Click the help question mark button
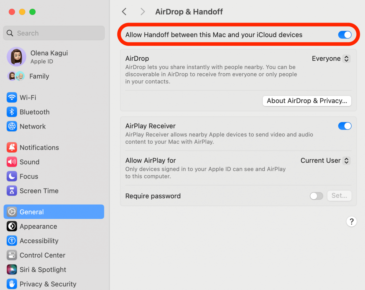The width and height of the screenshot is (365, 290). 351,221
